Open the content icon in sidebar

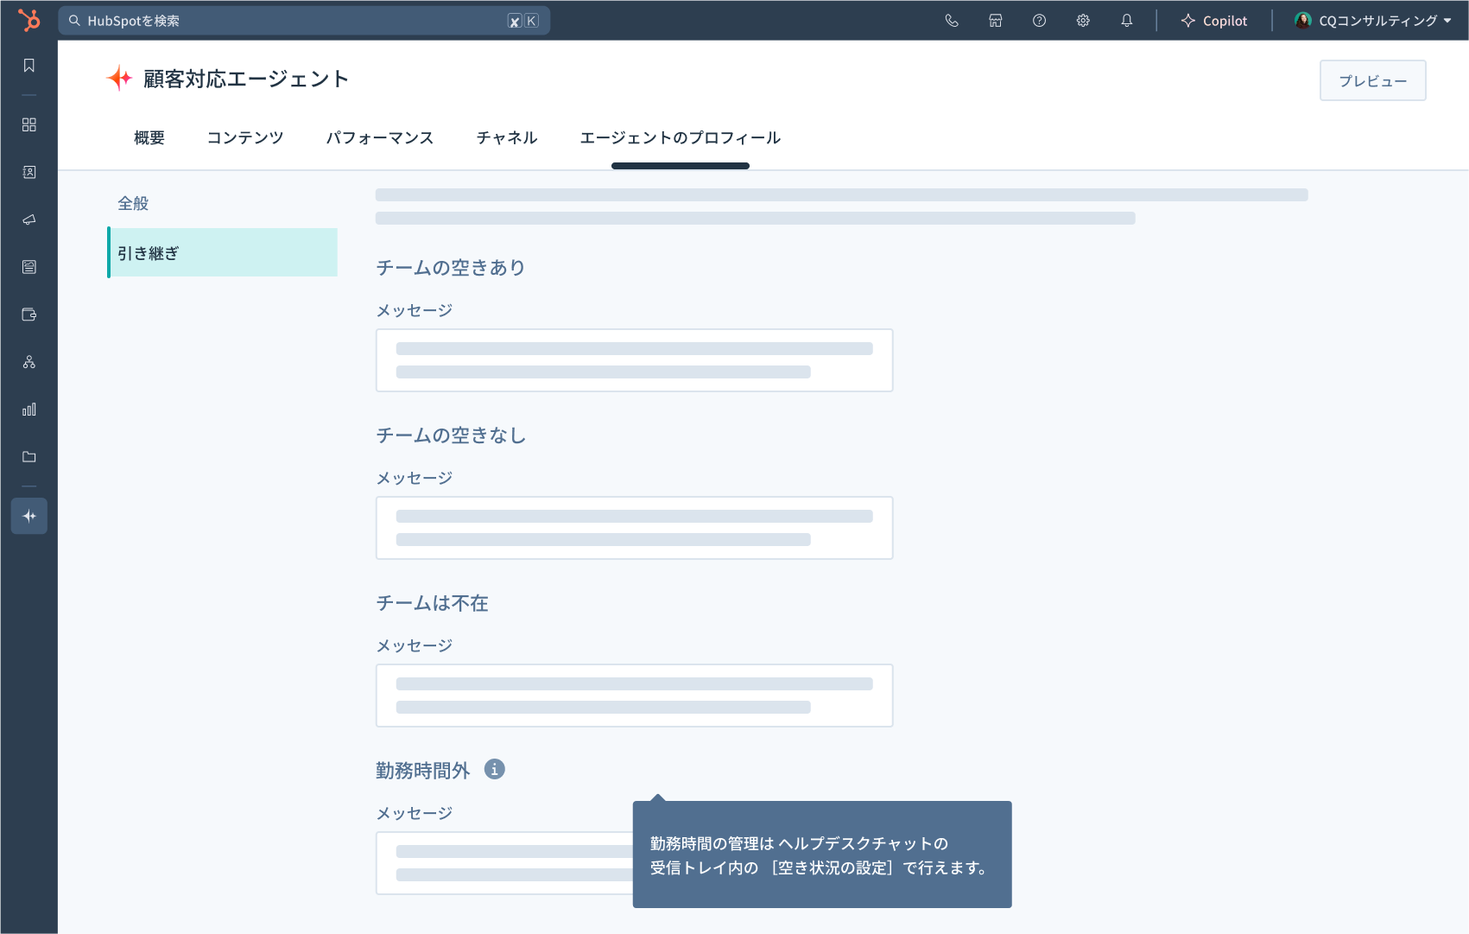tap(29, 267)
